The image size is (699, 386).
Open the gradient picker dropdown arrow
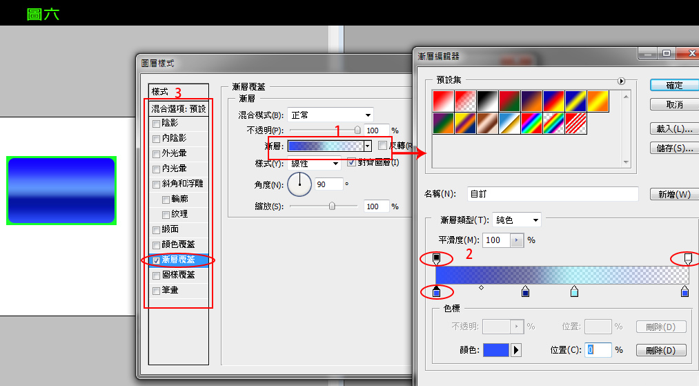[367, 146]
